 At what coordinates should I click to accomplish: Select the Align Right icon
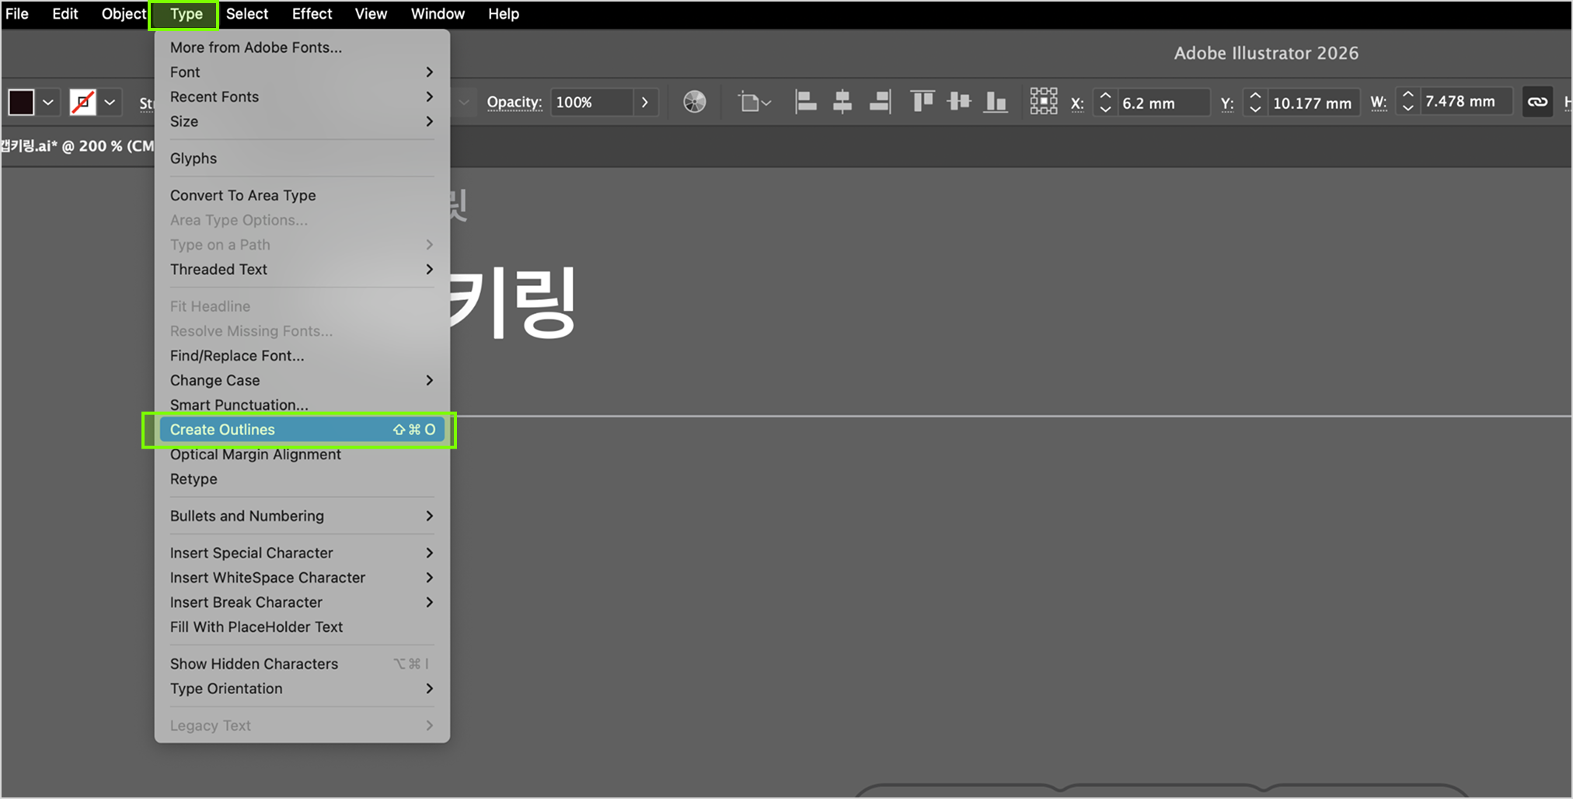(x=879, y=102)
